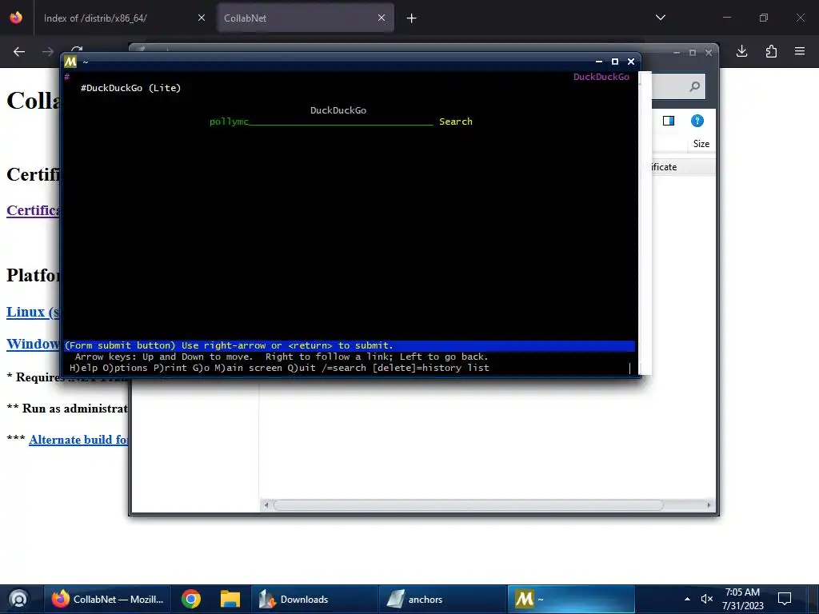Switch to Downloads taskbar window
Screen dimensions: 819x614
315,600
